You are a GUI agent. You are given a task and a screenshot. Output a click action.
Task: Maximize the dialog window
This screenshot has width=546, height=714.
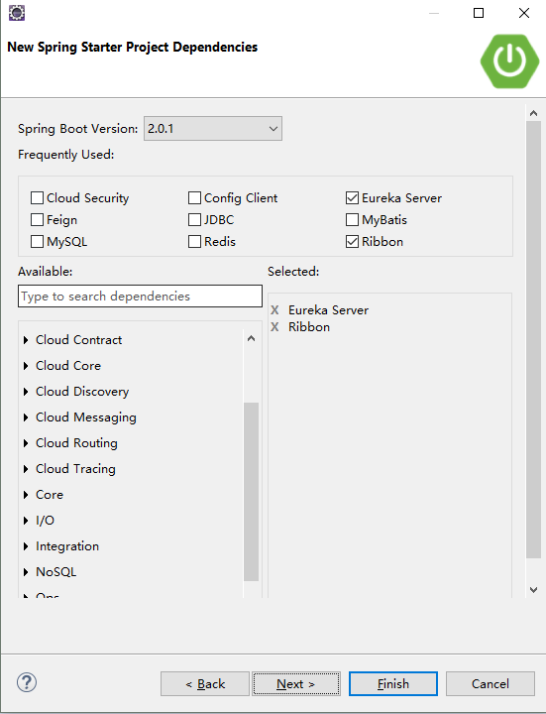tap(479, 13)
